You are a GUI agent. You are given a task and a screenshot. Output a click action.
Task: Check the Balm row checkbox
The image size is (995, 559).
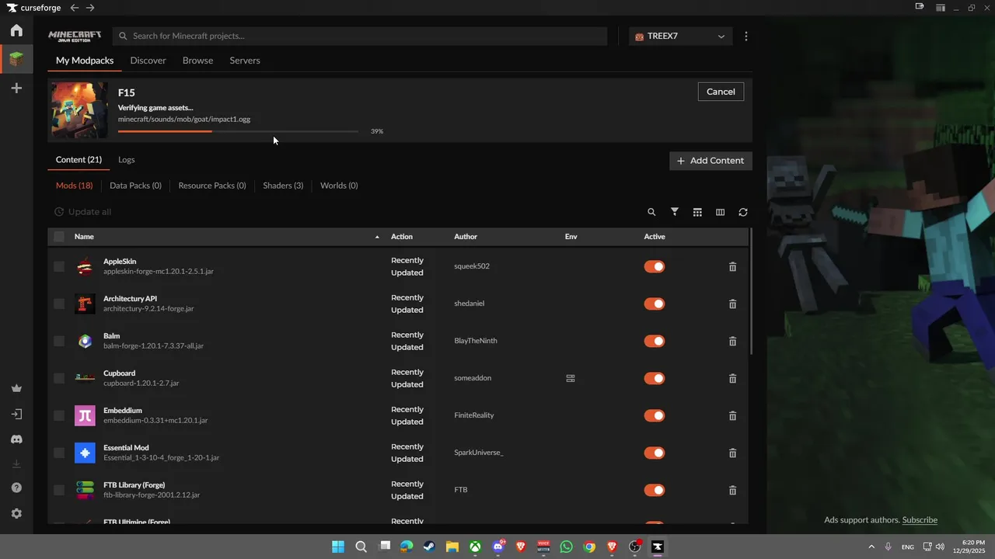pyautogui.click(x=59, y=341)
